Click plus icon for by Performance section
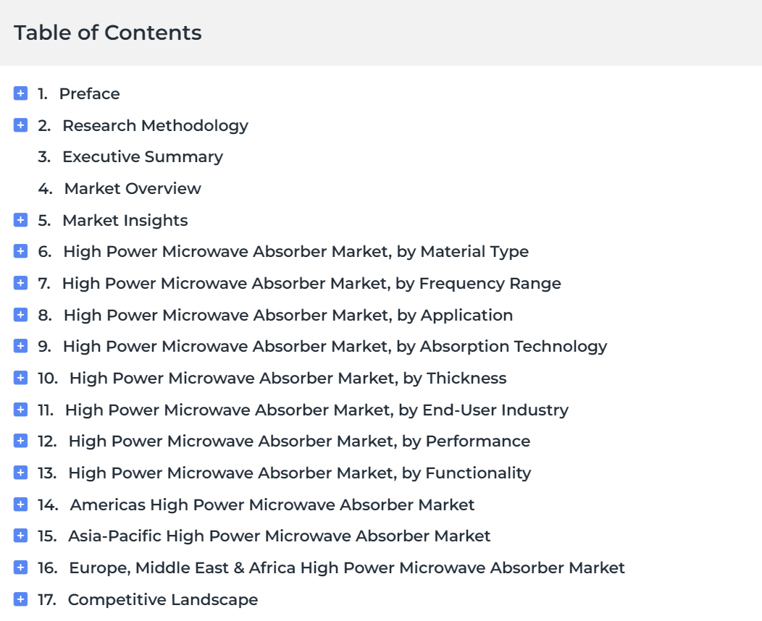762x621 pixels. coord(20,440)
